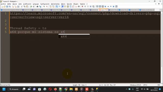Click the Redo arrow icon

pyautogui.click(x=34, y=7)
